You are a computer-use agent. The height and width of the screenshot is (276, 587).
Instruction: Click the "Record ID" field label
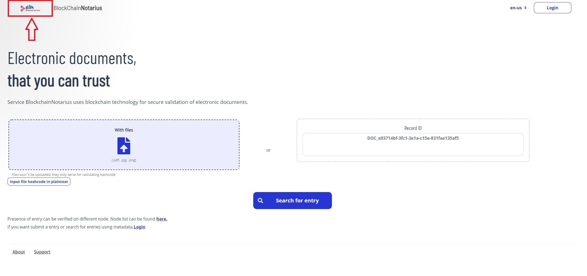[x=413, y=128]
